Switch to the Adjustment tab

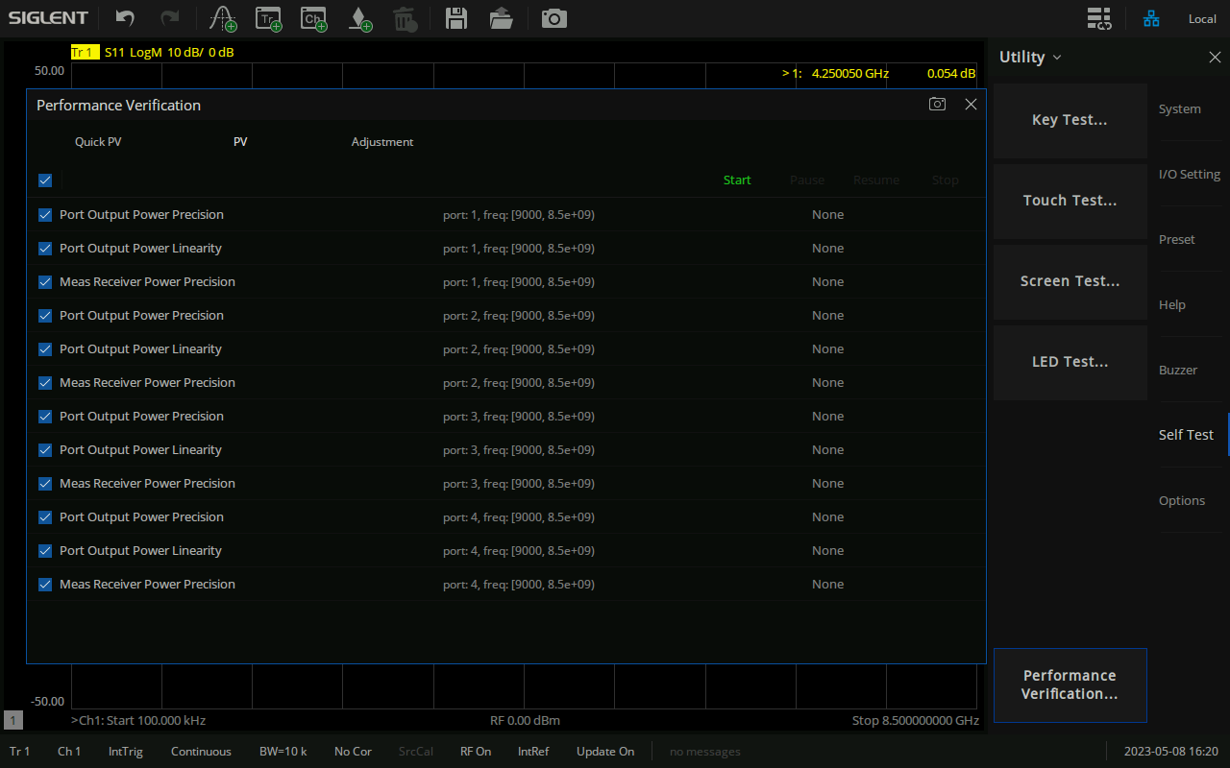point(381,142)
